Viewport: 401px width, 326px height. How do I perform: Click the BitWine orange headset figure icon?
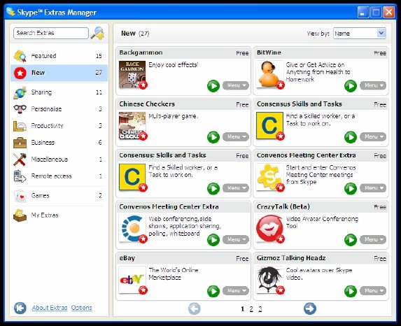pyautogui.click(x=269, y=74)
